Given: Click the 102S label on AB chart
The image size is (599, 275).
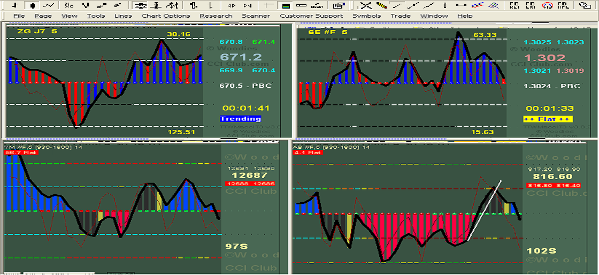Looking at the screenshot, I should pos(541,251).
